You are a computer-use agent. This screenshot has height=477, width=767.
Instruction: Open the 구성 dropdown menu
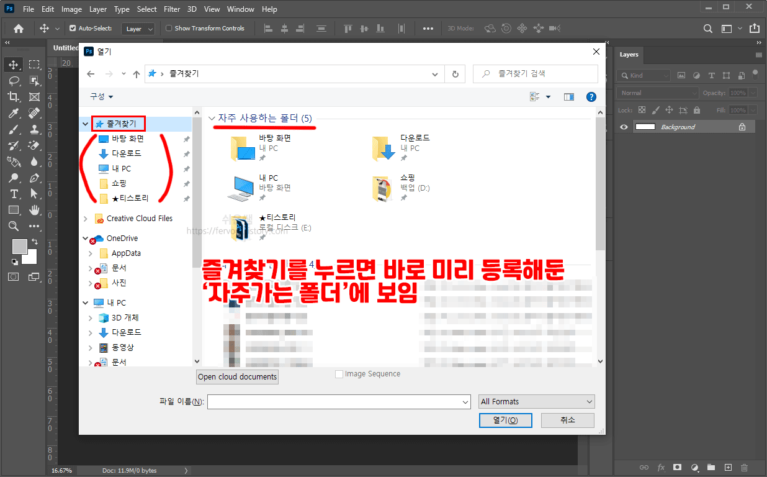(x=102, y=96)
